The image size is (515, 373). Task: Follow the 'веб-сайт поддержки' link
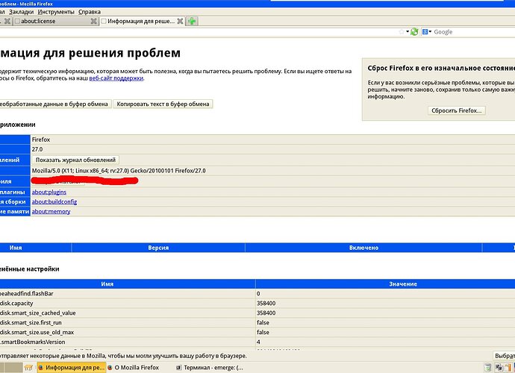pyautogui.click(x=116, y=78)
